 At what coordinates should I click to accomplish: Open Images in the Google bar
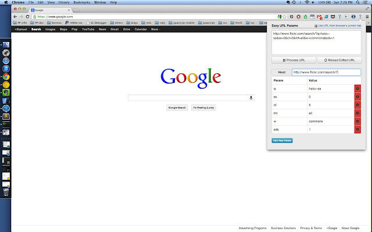click(x=50, y=29)
